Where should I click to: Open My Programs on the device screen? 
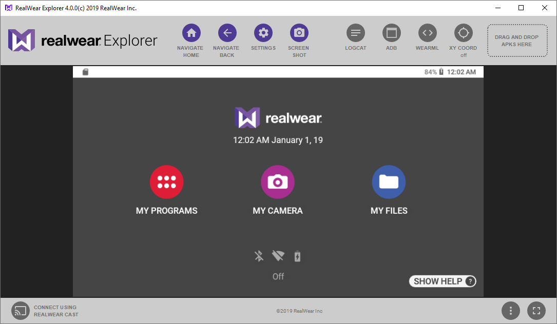[x=166, y=181]
